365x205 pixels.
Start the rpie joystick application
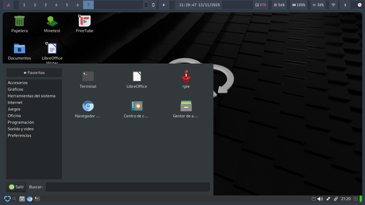pos(186,79)
